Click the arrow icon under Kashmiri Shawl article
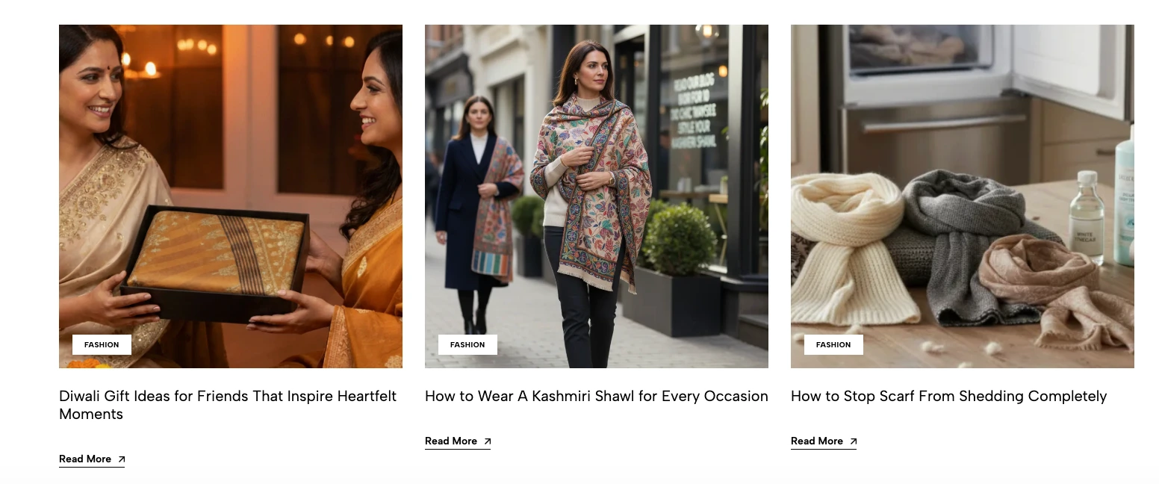This screenshot has width=1159, height=484. click(488, 441)
